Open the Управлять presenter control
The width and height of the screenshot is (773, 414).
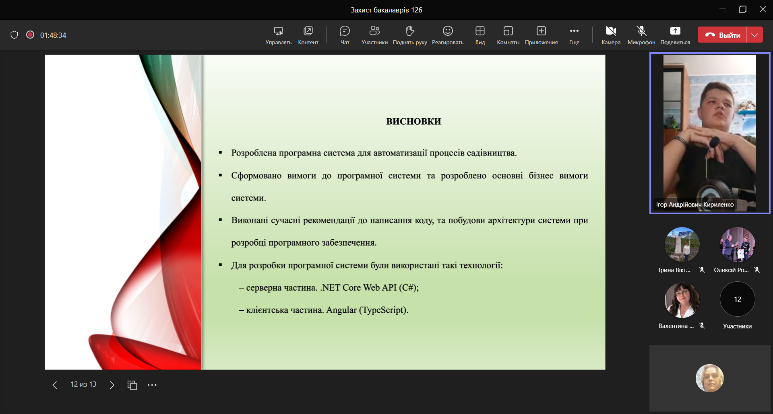[x=278, y=35]
